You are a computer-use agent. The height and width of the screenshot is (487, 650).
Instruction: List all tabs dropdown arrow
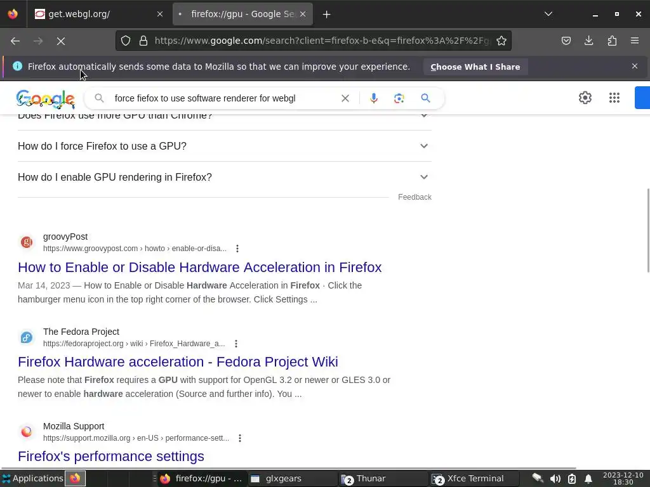pyautogui.click(x=548, y=14)
